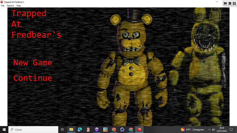Viewport: 237px width, 133px height.
Task: Open the notification center icon
Action: (231, 130)
